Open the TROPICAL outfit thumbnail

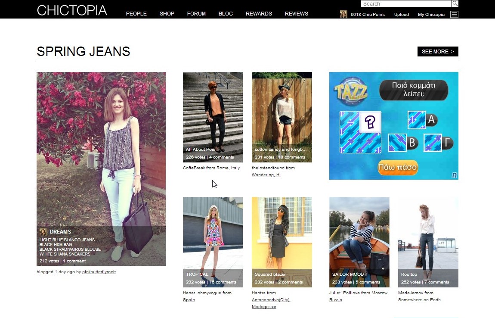coord(213,242)
